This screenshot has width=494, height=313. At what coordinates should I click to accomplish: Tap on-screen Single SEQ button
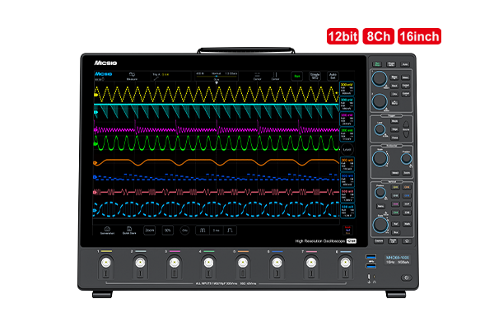pyautogui.click(x=315, y=76)
